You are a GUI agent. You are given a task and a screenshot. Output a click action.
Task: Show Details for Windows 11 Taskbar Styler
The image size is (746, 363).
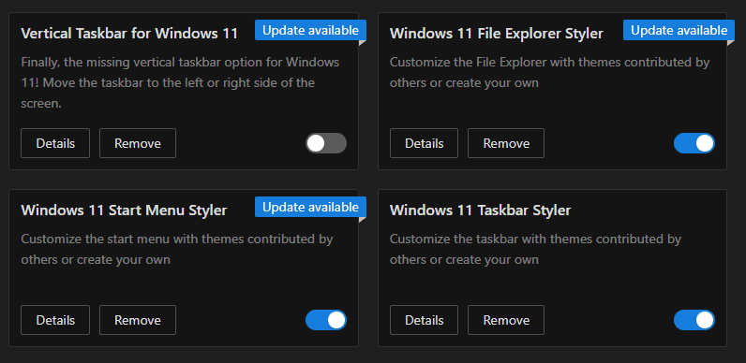424,320
